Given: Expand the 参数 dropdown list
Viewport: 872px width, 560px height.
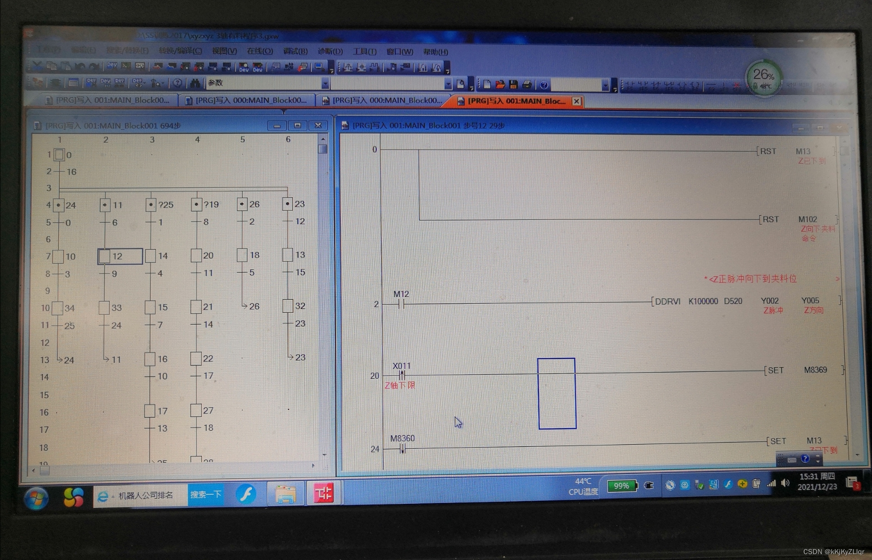Looking at the screenshot, I should click(x=325, y=83).
